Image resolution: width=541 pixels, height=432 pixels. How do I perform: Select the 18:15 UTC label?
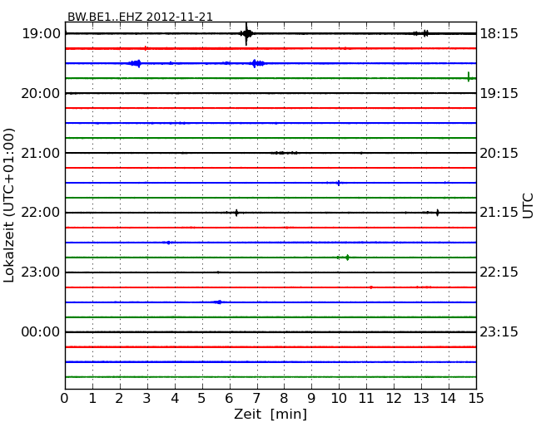point(499,34)
